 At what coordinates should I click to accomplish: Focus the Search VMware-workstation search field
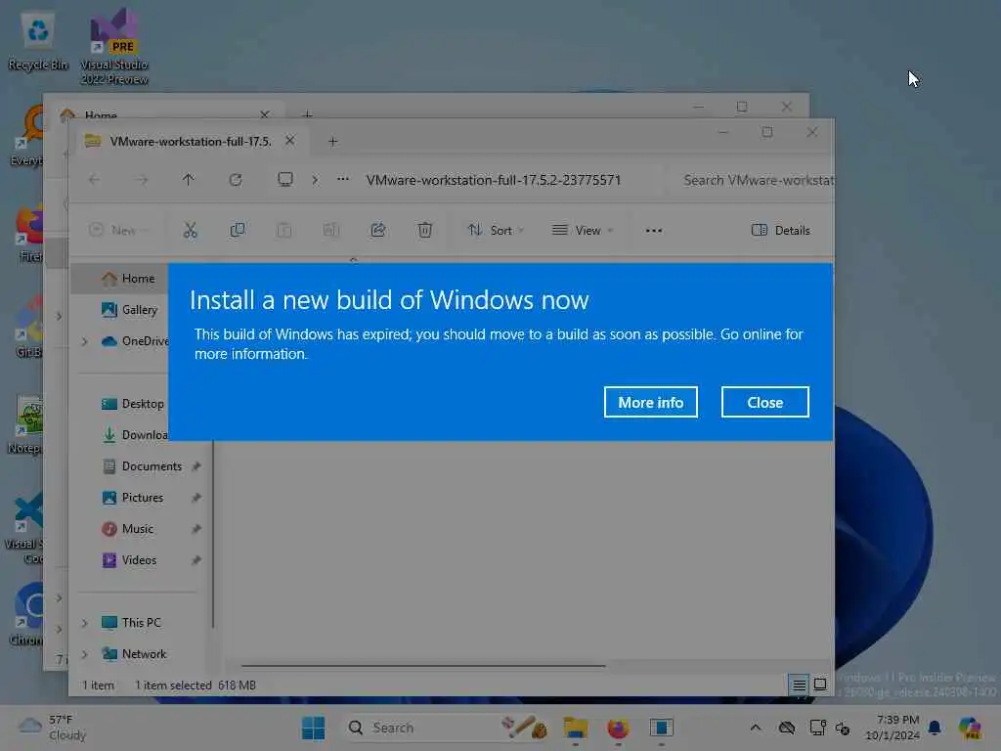(752, 180)
